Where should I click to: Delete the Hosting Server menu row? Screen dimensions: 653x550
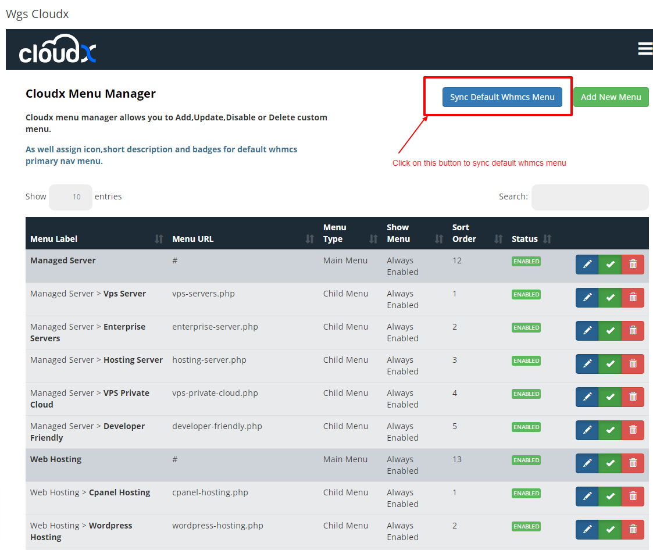tap(633, 363)
